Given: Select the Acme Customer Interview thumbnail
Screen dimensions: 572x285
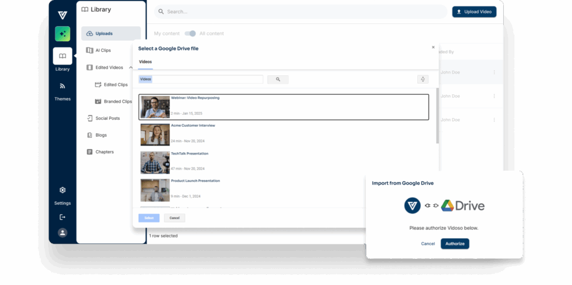Looking at the screenshot, I should (x=155, y=134).
